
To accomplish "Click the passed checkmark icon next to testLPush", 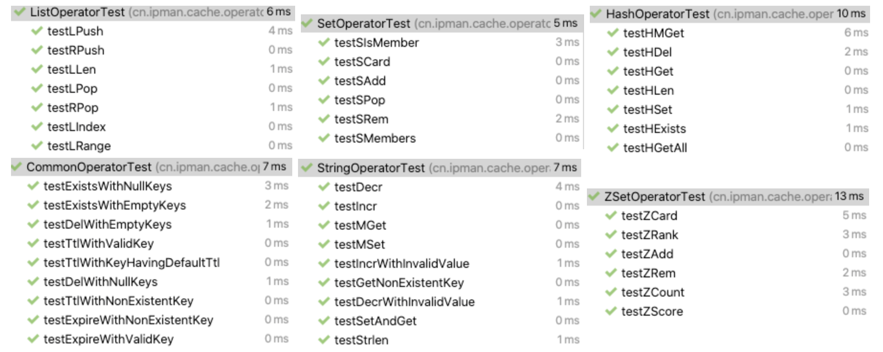I will click(37, 31).
